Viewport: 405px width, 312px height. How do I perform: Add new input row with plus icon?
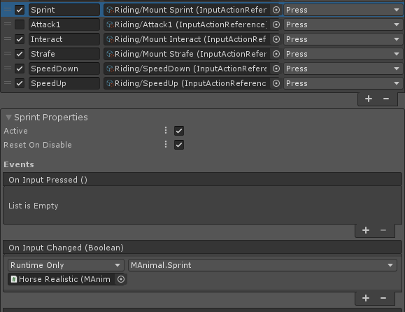click(x=369, y=99)
